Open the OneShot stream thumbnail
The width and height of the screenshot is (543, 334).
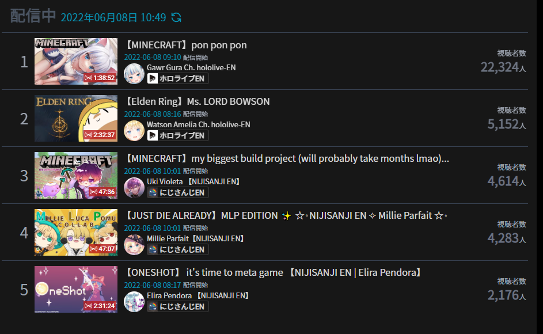pyautogui.click(x=76, y=289)
